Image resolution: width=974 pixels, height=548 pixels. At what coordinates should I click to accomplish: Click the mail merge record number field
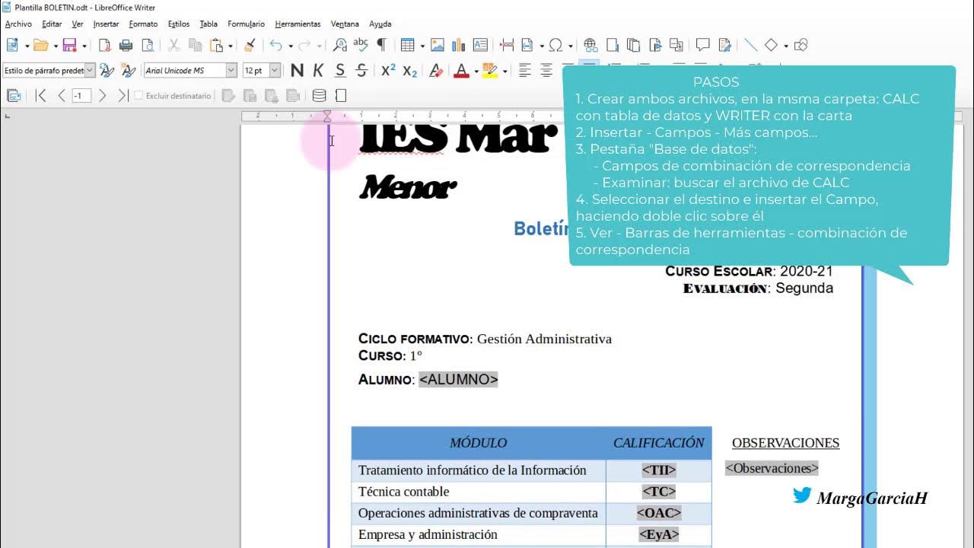(81, 96)
